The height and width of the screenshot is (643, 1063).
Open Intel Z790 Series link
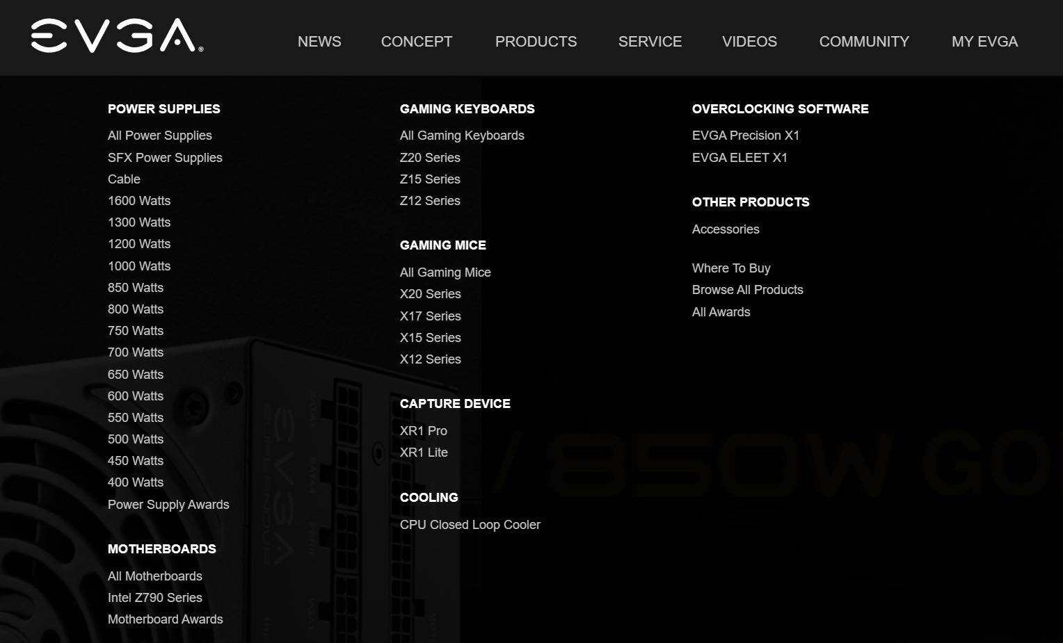pyautogui.click(x=155, y=598)
